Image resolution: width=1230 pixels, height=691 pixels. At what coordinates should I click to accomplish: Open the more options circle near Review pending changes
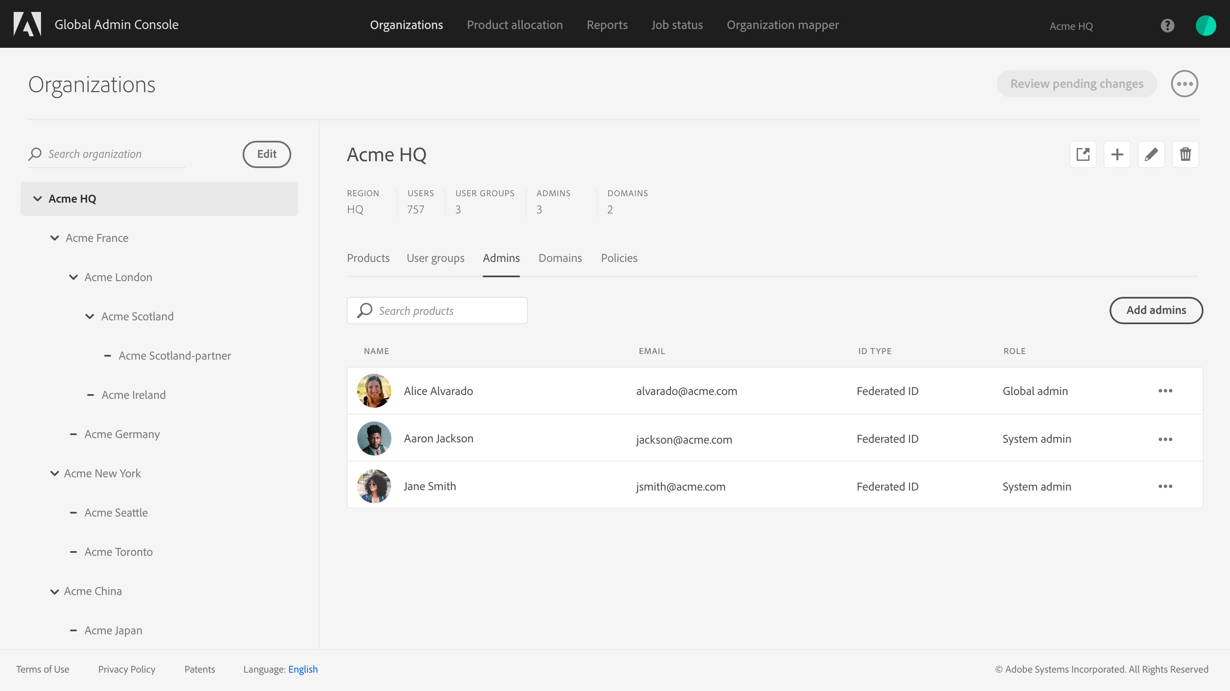1185,84
